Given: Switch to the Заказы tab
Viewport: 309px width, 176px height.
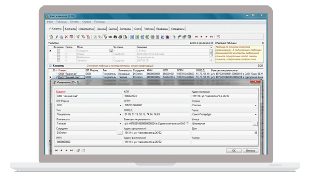Looking at the screenshot, I should (101, 29).
